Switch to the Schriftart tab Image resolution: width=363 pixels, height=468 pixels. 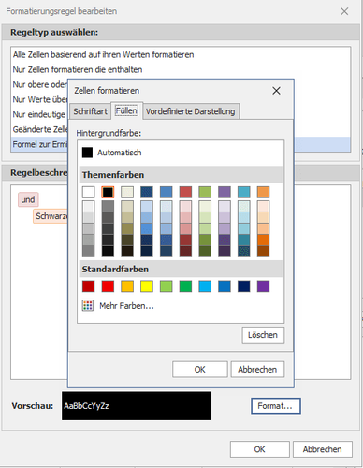pos(90,111)
